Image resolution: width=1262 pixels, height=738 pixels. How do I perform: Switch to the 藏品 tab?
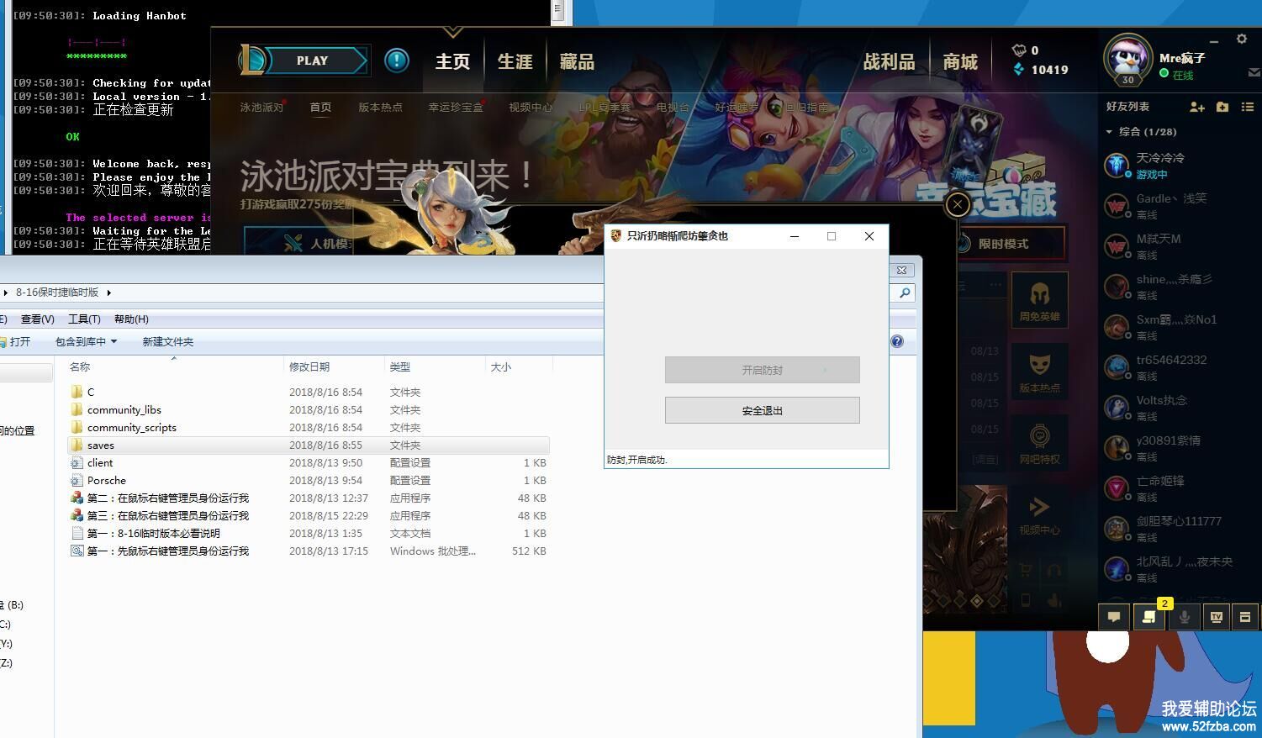[x=577, y=61]
